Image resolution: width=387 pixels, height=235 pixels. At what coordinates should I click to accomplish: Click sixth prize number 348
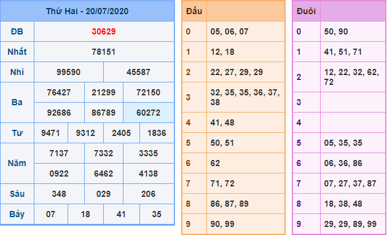click(x=59, y=194)
